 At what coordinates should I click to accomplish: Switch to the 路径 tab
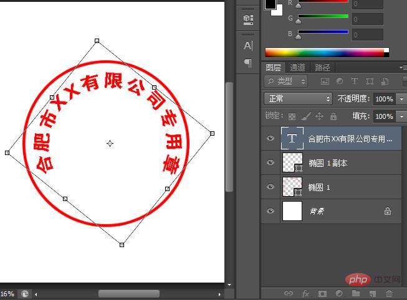click(x=322, y=68)
